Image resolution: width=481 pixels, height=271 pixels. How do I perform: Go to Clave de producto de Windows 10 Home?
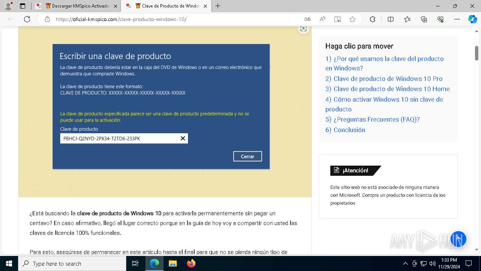pos(387,89)
